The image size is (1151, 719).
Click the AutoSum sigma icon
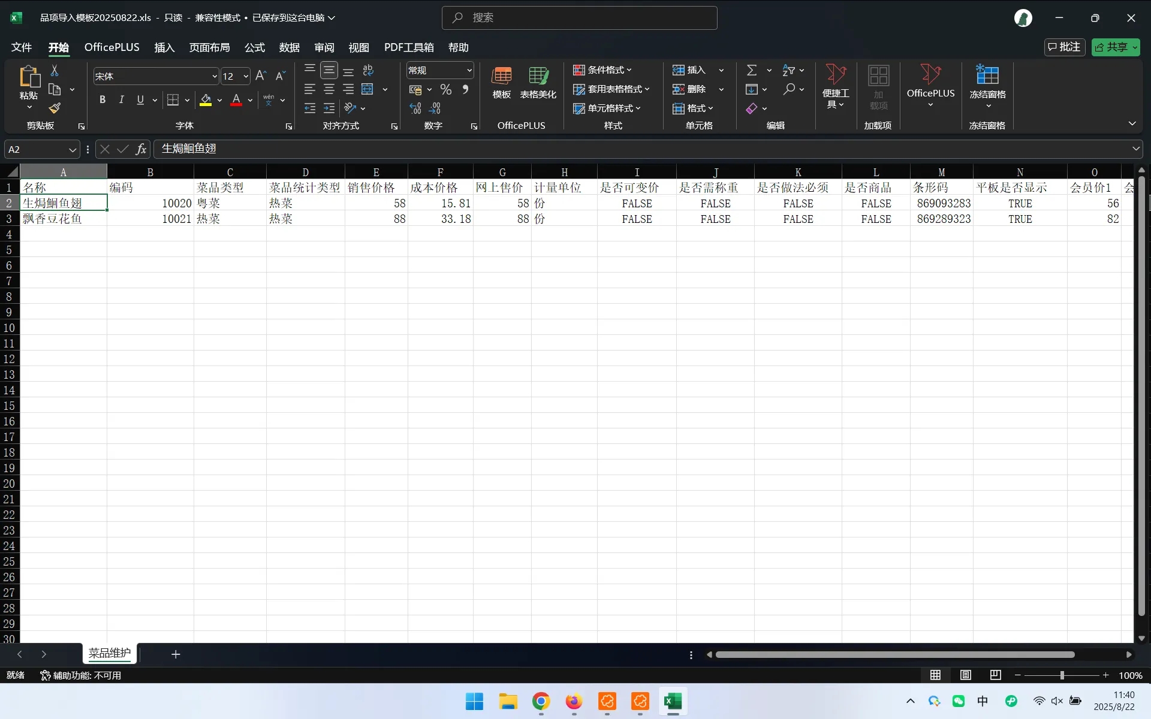pos(751,70)
